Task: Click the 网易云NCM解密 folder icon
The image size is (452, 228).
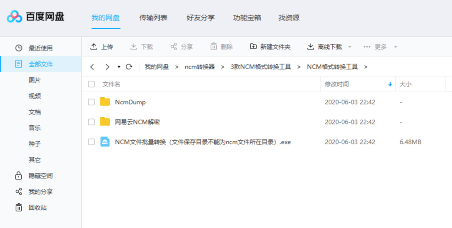Action: (105, 122)
